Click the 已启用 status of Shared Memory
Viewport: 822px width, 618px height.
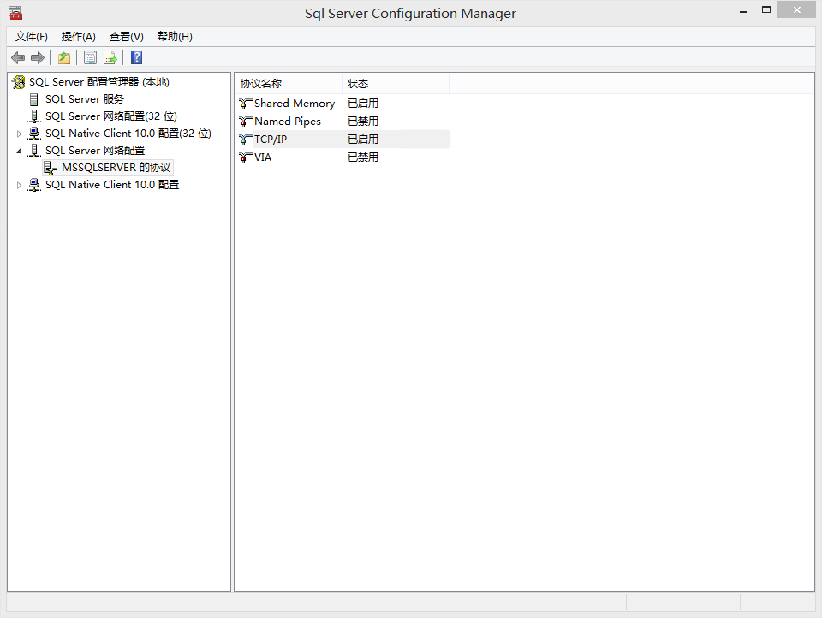point(363,104)
